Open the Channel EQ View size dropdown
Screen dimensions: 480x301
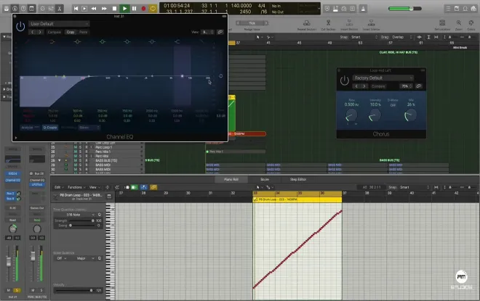(x=207, y=32)
